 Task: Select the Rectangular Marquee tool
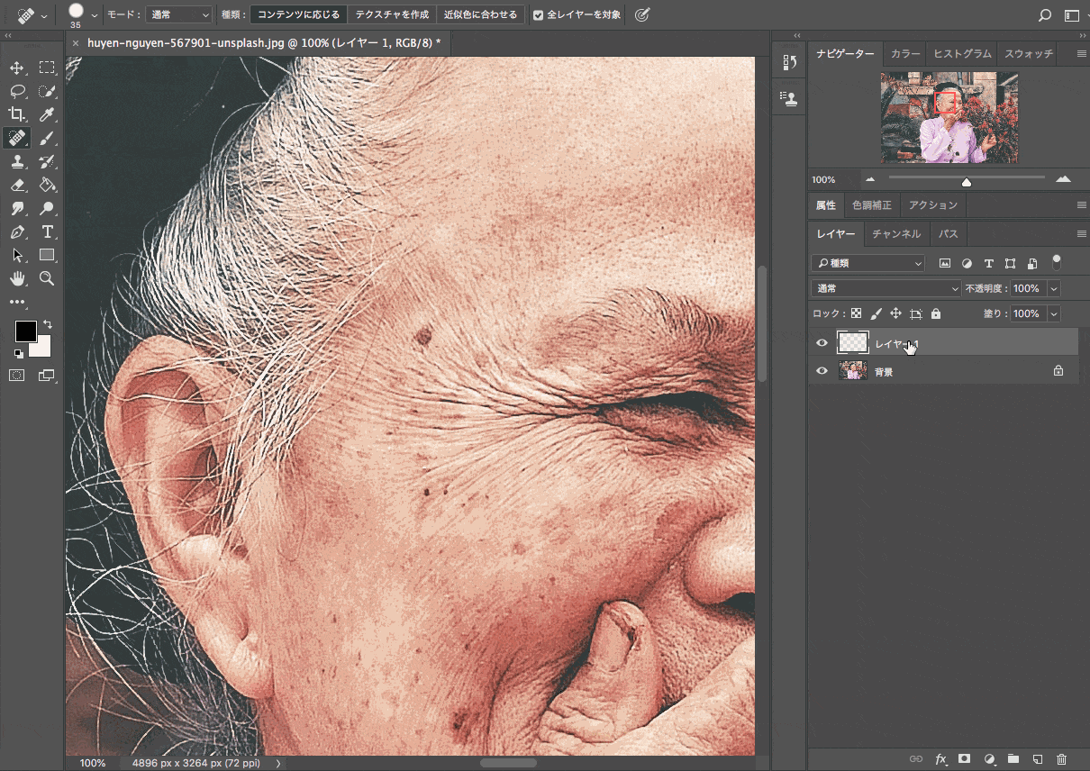[x=47, y=68]
